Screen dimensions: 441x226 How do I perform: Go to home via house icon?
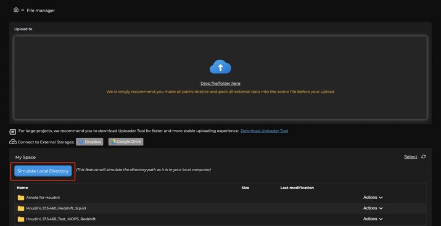coord(16,10)
